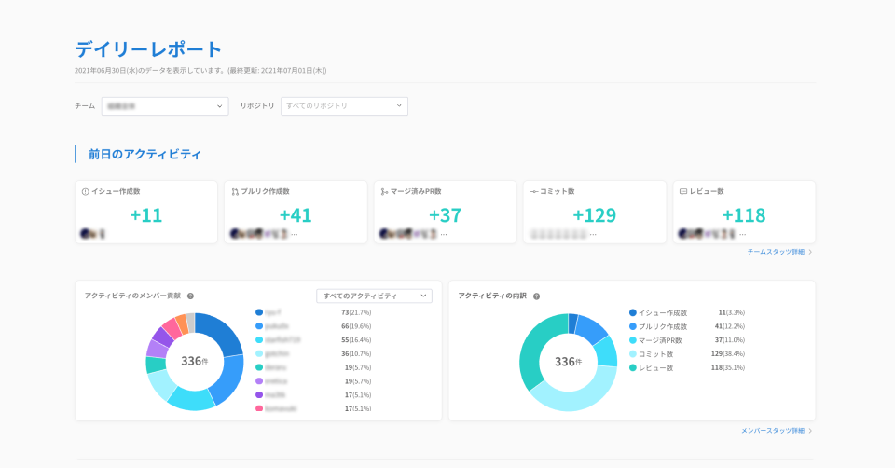Click the +129 commit count

pos(595,215)
